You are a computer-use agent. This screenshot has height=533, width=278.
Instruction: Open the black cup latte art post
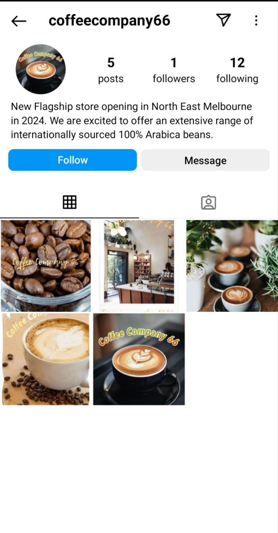[x=139, y=359]
